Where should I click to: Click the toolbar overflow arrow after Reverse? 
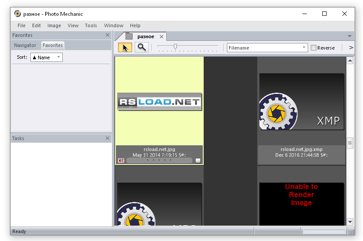coord(351,48)
